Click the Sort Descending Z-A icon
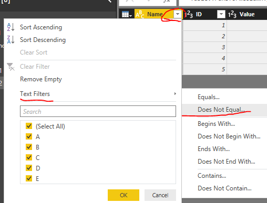 click(x=11, y=40)
